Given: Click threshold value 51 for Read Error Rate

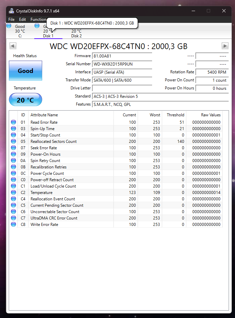Looking at the screenshot, I should coord(182,122).
